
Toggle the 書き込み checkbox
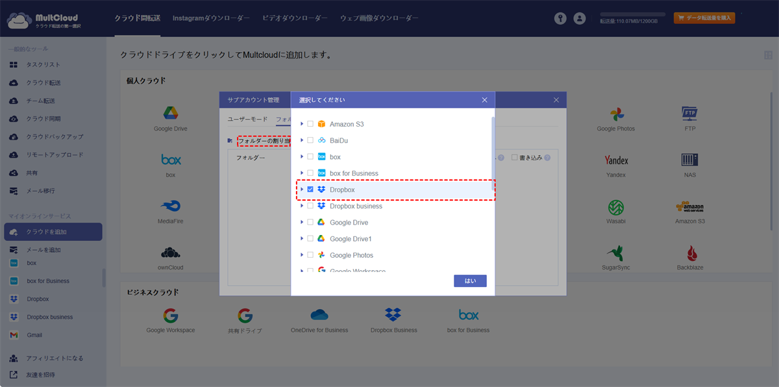tap(514, 157)
